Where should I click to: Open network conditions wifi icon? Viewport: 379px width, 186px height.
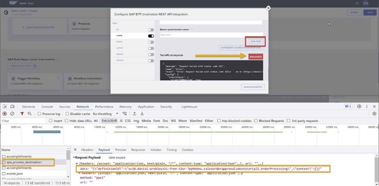click(125, 114)
